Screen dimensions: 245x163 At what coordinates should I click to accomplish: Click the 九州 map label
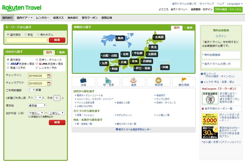tap(104, 63)
